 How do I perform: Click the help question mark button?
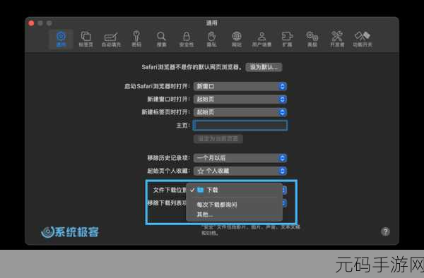pos(385,231)
